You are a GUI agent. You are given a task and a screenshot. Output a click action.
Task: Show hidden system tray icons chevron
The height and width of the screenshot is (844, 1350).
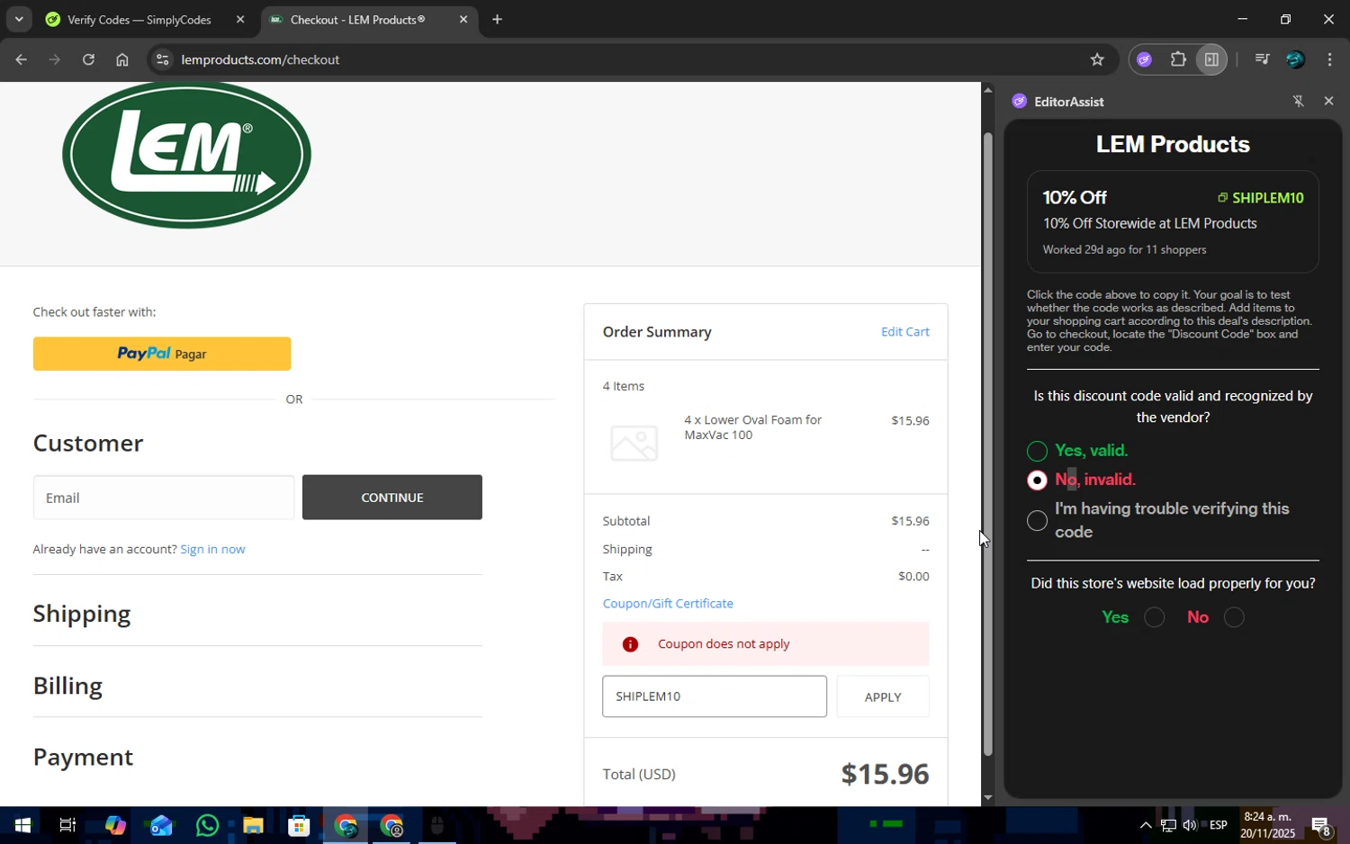click(x=1145, y=825)
